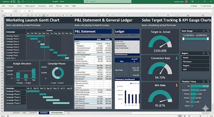Clear filter on Region slicer
Viewport: 214px width, 117px height.
click(x=208, y=53)
